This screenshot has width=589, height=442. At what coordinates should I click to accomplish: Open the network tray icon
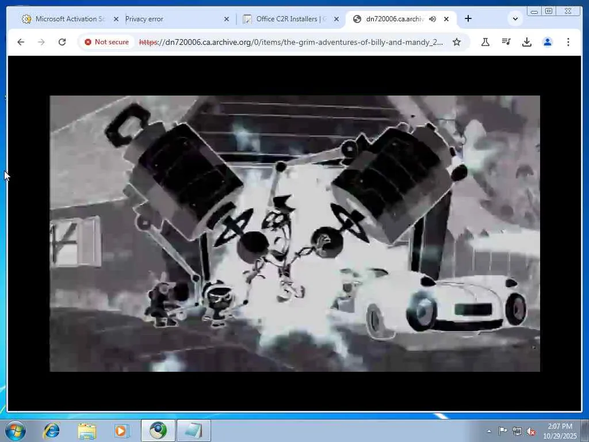pos(517,431)
